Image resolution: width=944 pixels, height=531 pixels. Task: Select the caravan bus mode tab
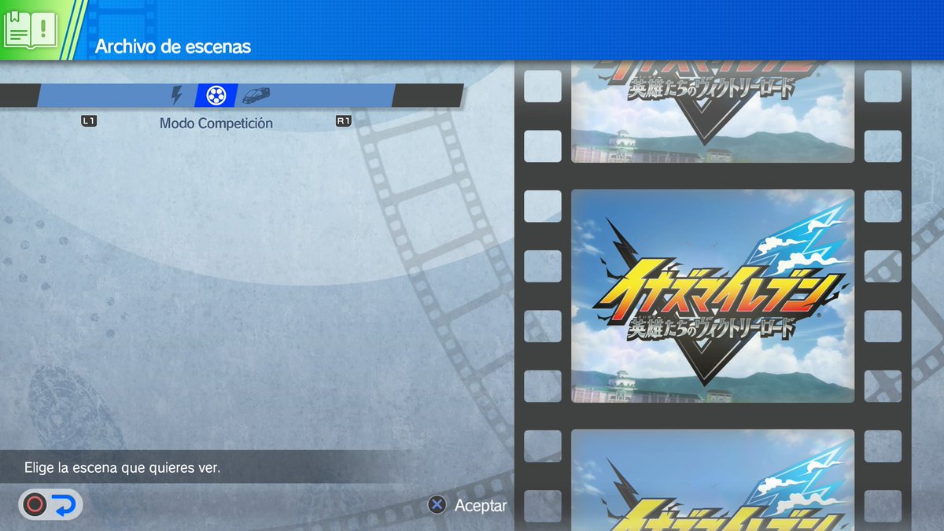[256, 96]
